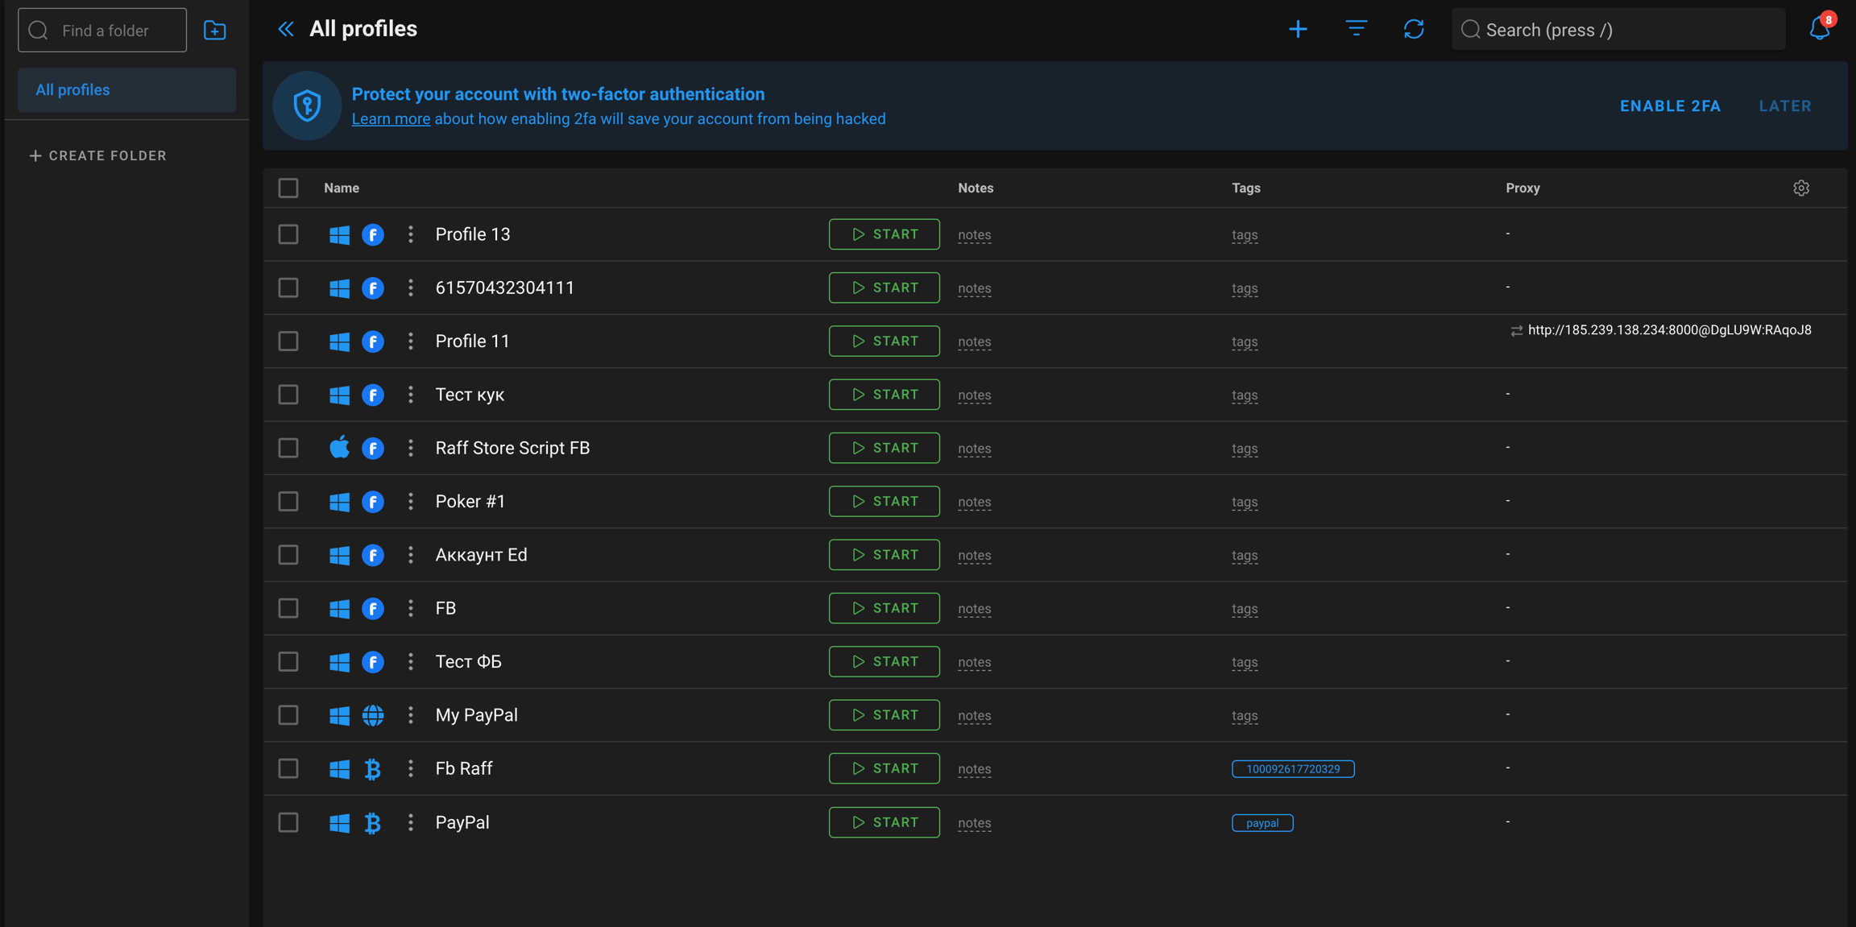Open the notifications bell

[1819, 29]
